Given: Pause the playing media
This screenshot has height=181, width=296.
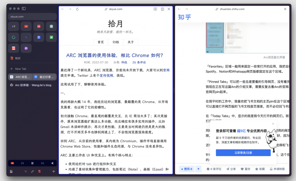Looking at the screenshot, I should [x=32, y=163].
